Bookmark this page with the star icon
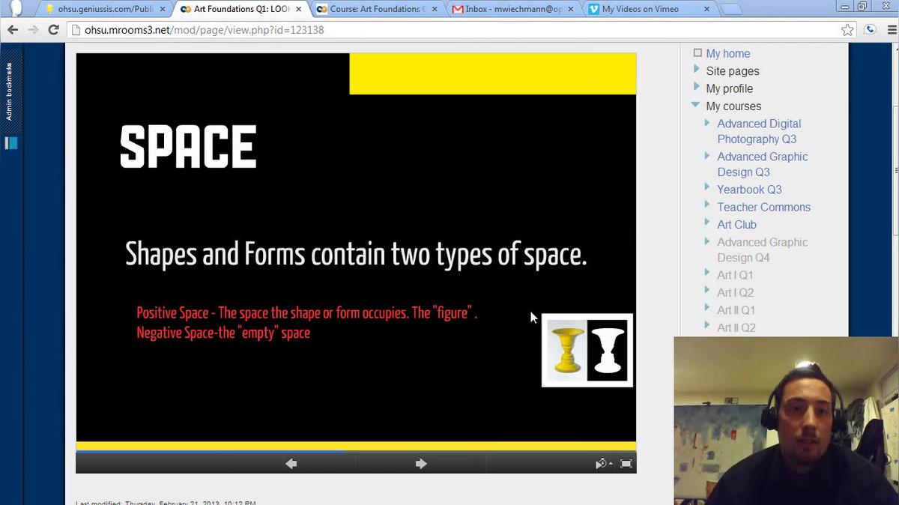 (847, 30)
